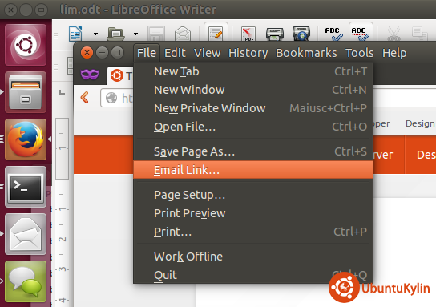Close the Firefox window
Viewport: 436px width, 307px height.
pyautogui.click(x=87, y=53)
